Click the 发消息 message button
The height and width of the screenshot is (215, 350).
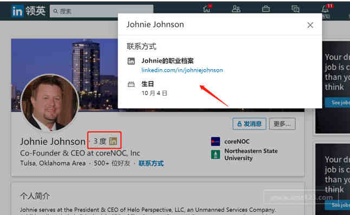[x=249, y=124]
